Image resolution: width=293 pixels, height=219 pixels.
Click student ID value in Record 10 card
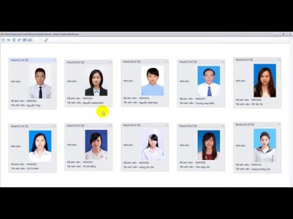point(256,165)
